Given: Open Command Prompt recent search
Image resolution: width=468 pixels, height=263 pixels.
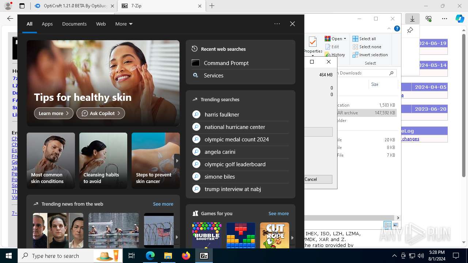Looking at the screenshot, I should (x=241, y=63).
